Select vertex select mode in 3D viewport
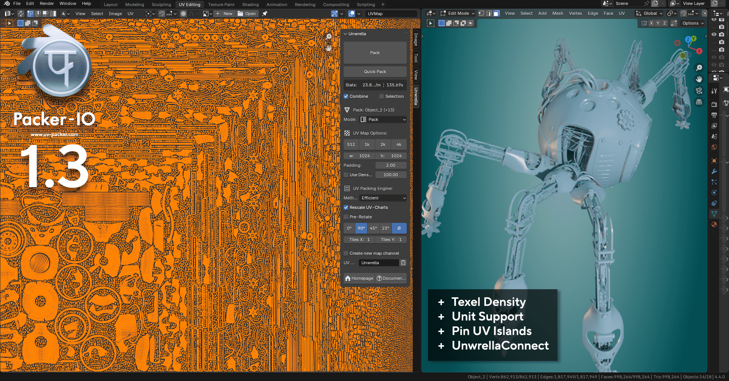The width and height of the screenshot is (729, 381). tap(481, 13)
